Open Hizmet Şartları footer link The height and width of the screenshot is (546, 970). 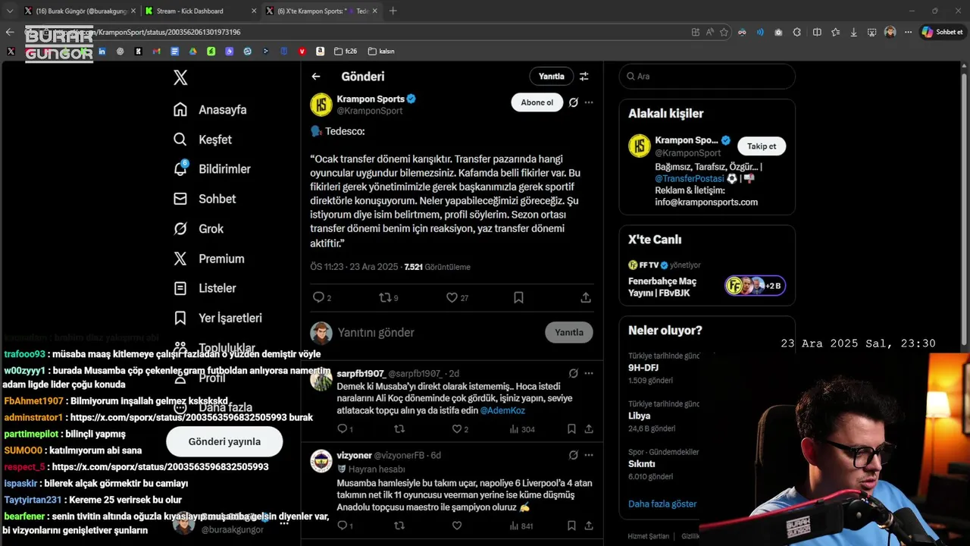(649, 536)
